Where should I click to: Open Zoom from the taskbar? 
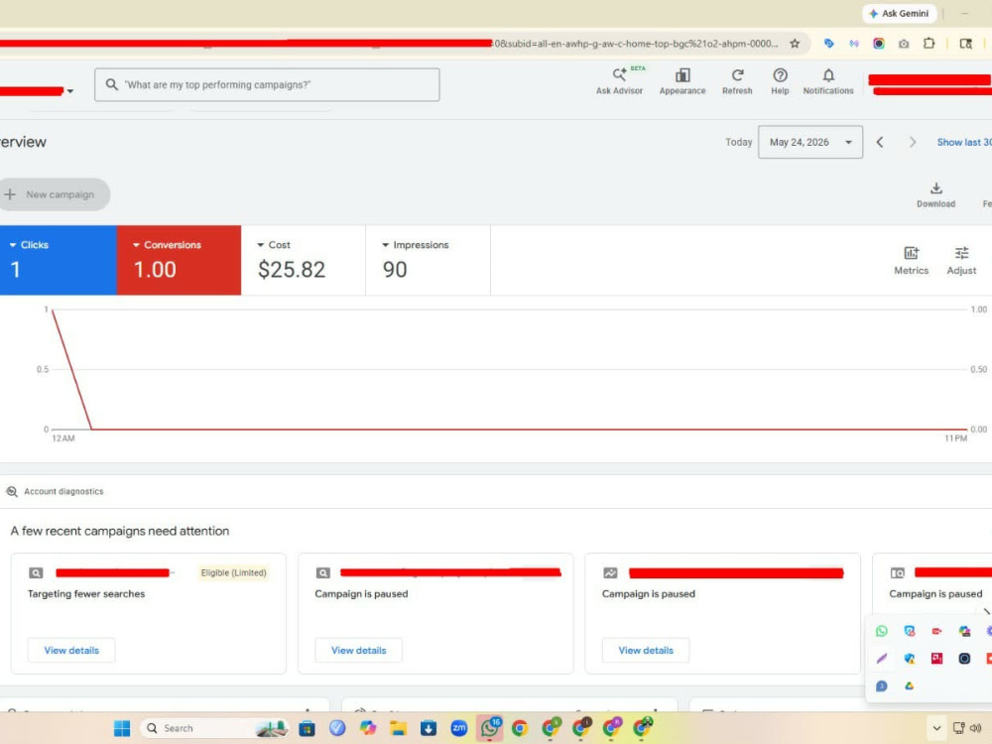(x=458, y=728)
